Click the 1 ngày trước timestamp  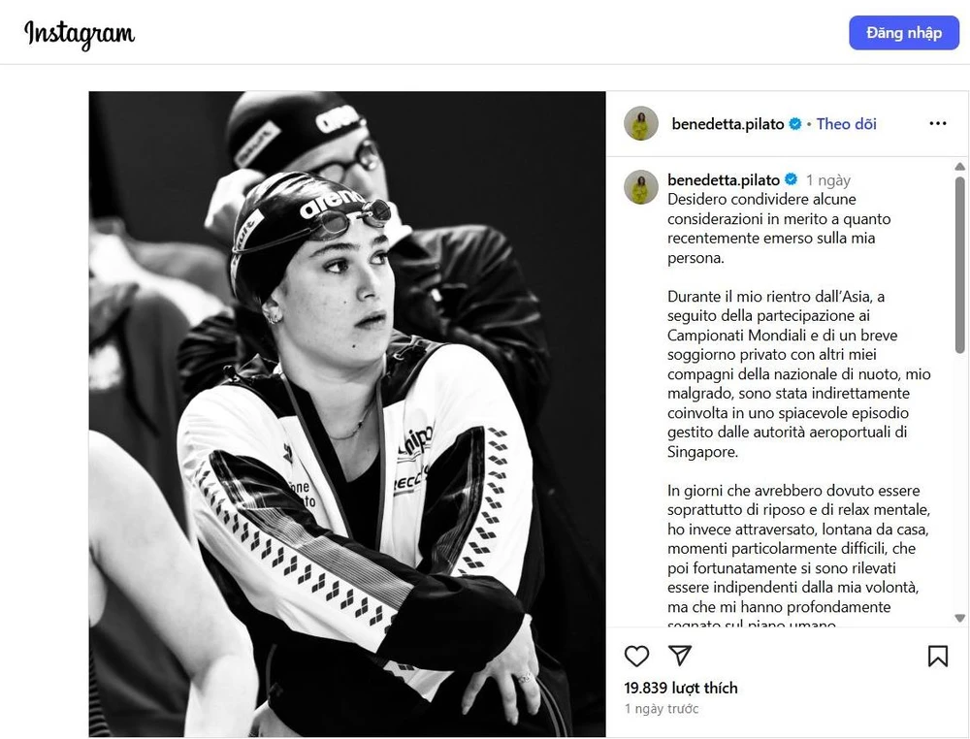(662, 709)
